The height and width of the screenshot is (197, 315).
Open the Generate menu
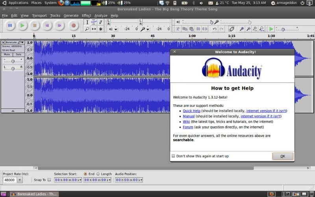tap(71, 15)
